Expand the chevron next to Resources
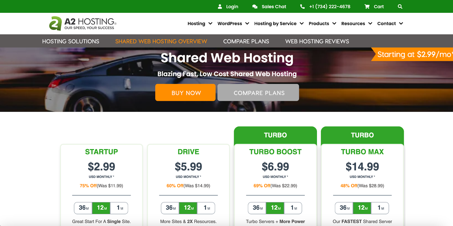 (370, 24)
